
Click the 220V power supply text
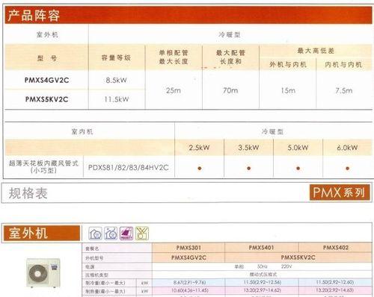286,266
